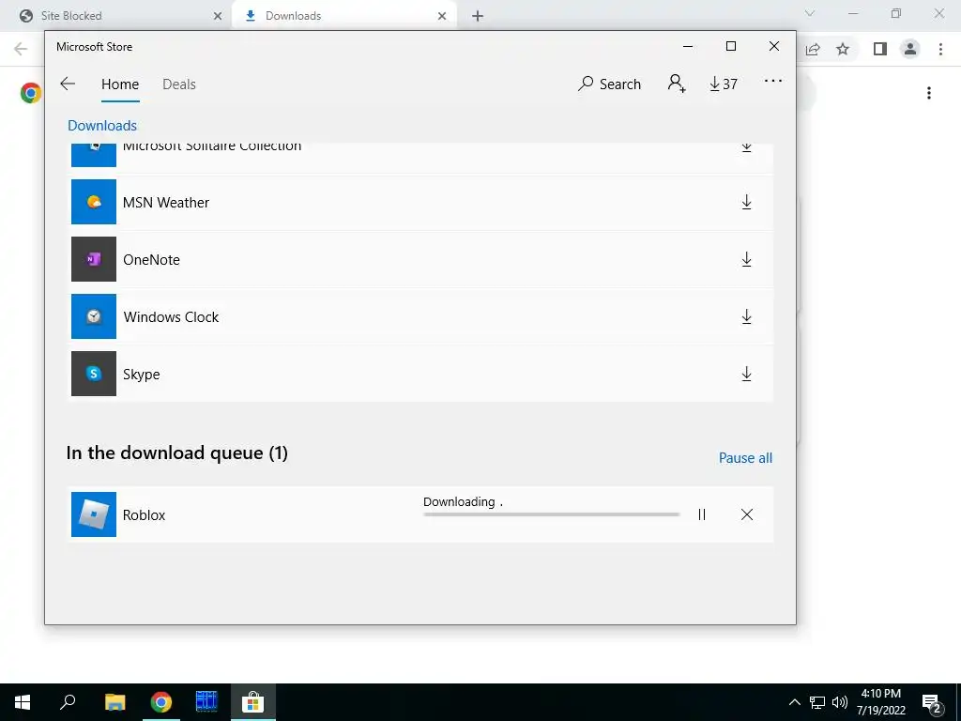Pause the Roblox download

[x=702, y=515]
